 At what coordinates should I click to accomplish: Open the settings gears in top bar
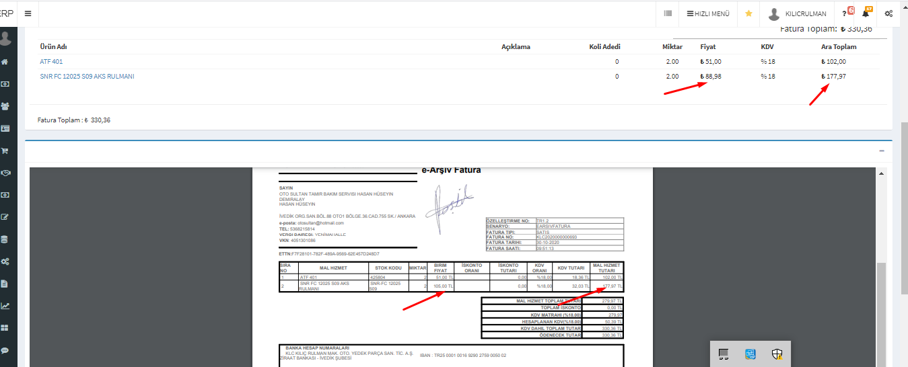tap(889, 13)
